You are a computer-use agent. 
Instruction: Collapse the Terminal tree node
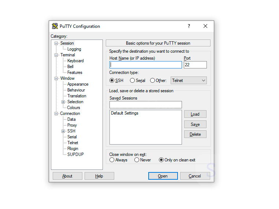click(56, 55)
